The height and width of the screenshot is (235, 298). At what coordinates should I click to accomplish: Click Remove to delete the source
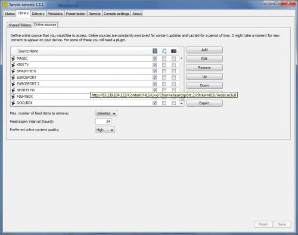coord(204,68)
